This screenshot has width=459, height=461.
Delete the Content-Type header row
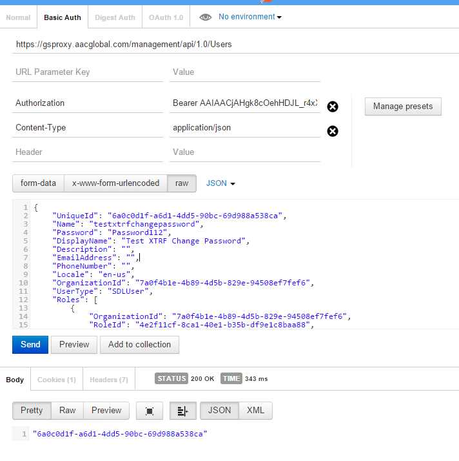[333, 131]
